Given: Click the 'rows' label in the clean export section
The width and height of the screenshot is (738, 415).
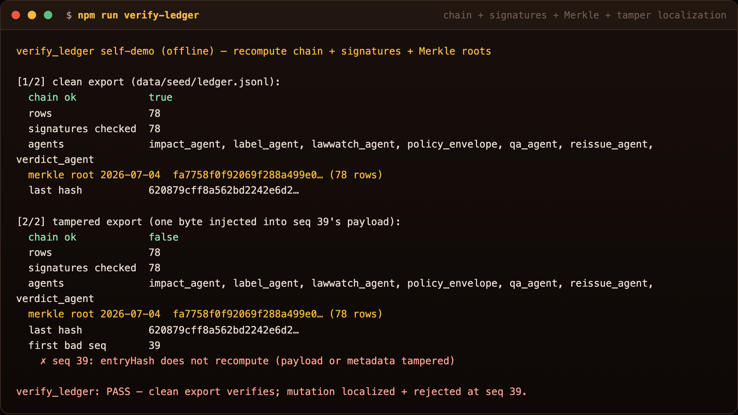Looking at the screenshot, I should tap(40, 114).
